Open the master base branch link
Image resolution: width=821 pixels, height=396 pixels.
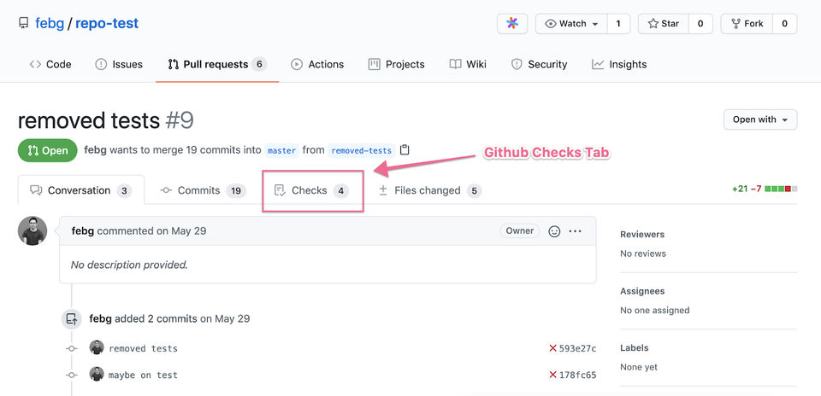point(281,151)
